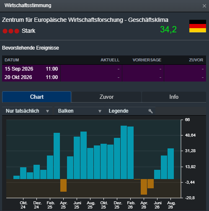Click the DATUM column header

point(12,60)
